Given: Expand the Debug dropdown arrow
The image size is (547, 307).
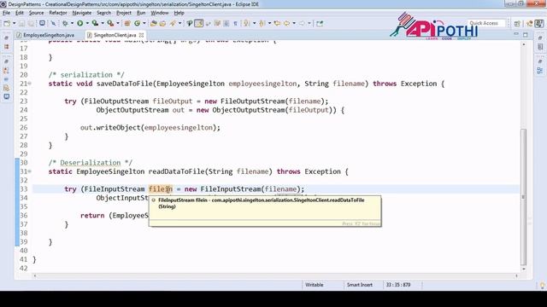Looking at the screenshot, I should 72,23.
